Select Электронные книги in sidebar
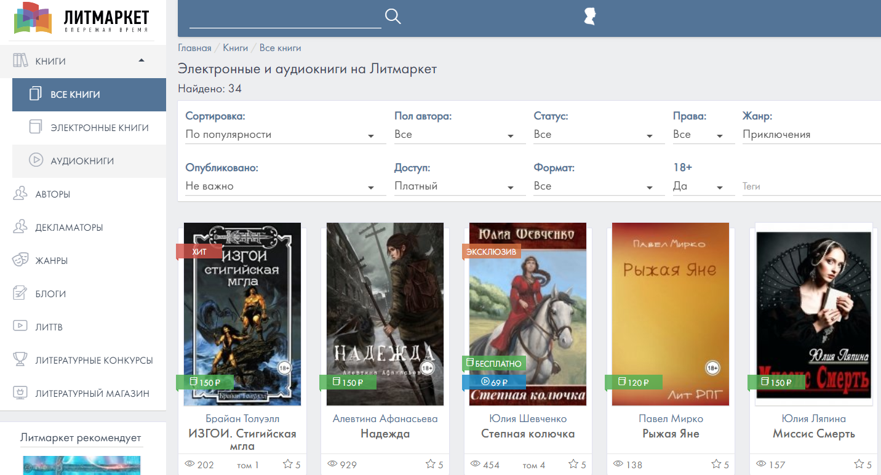This screenshot has width=881, height=475. point(89,128)
